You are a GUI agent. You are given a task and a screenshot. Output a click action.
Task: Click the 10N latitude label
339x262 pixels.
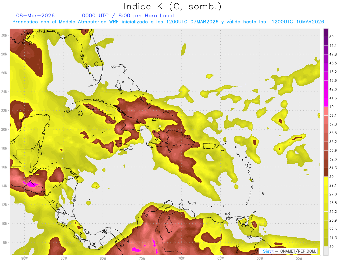pos(4,224)
